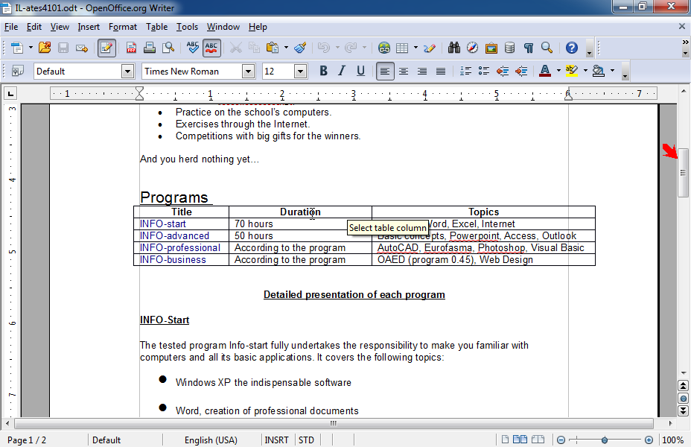Open the Format menu

(x=123, y=27)
